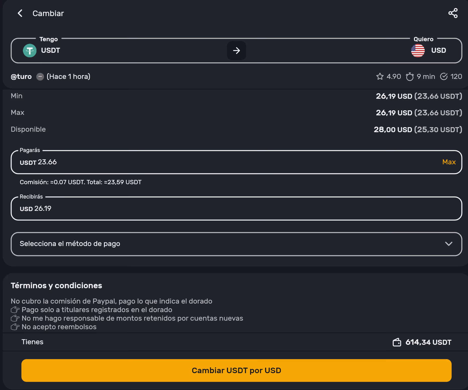Open the @turo user profile link
468x390 pixels.
click(x=21, y=77)
